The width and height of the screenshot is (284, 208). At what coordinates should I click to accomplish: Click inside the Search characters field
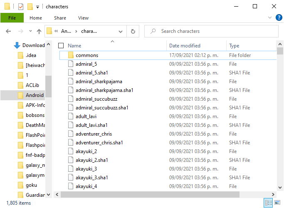(x=211, y=31)
